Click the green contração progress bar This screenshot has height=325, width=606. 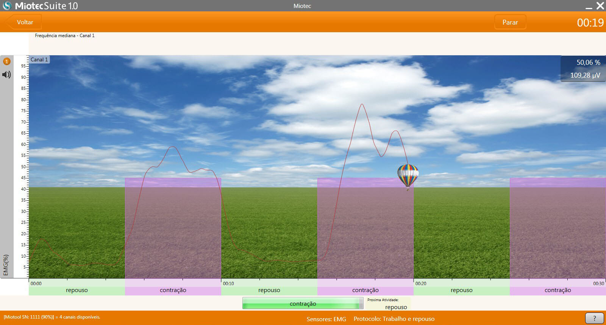point(303,303)
